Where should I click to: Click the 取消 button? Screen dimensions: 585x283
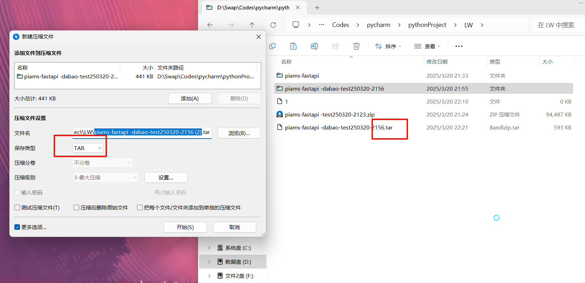pos(234,227)
